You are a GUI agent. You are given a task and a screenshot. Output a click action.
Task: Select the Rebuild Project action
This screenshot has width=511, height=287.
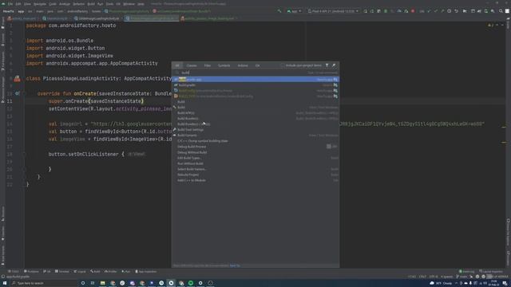click(x=255, y=175)
